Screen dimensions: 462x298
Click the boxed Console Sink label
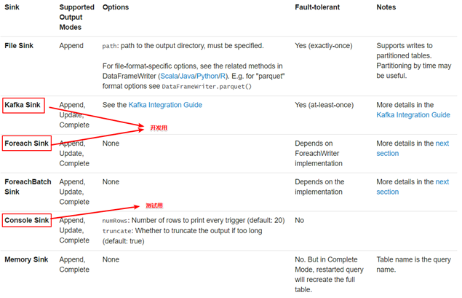pyautogui.click(x=27, y=220)
